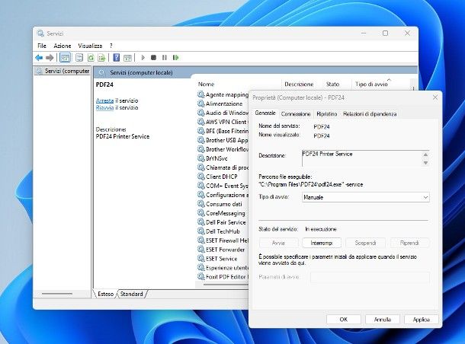Select the gear icon of Dell TechHub
The height and width of the screenshot is (344, 465).
[x=201, y=231]
